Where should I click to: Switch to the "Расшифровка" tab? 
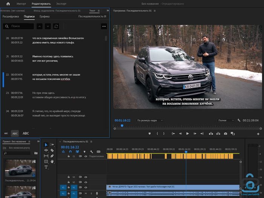coord(11,17)
